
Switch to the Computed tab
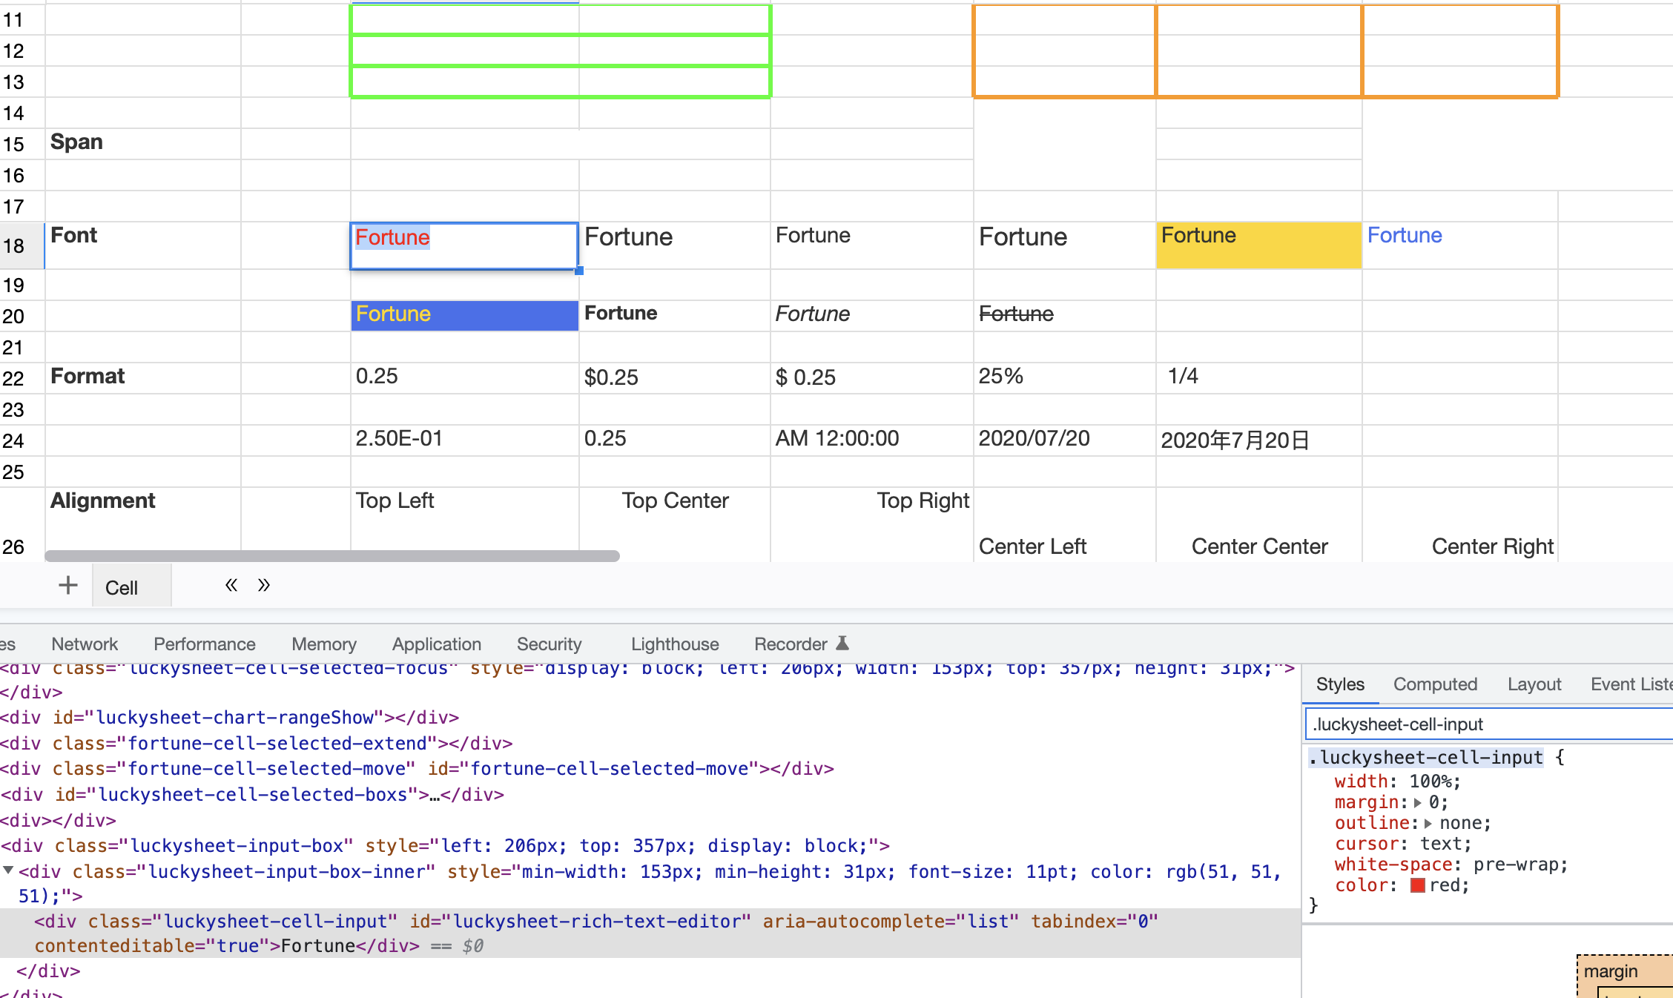(x=1435, y=684)
